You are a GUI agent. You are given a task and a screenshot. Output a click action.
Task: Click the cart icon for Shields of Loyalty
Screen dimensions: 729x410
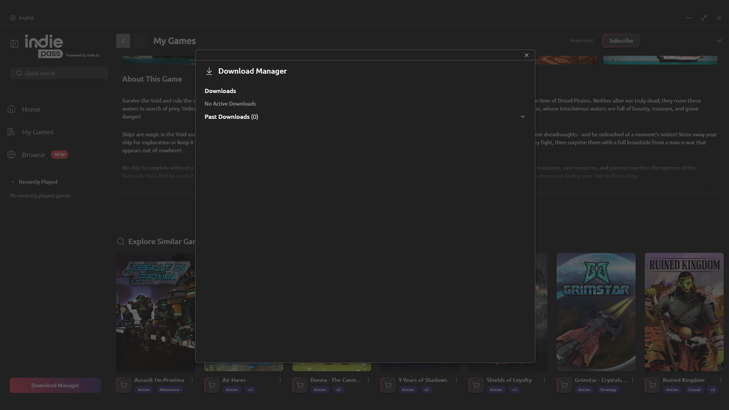tap(476, 385)
